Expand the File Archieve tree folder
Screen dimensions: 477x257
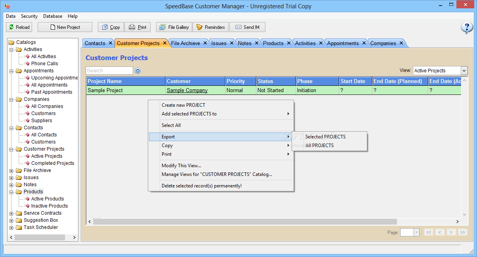[11, 170]
